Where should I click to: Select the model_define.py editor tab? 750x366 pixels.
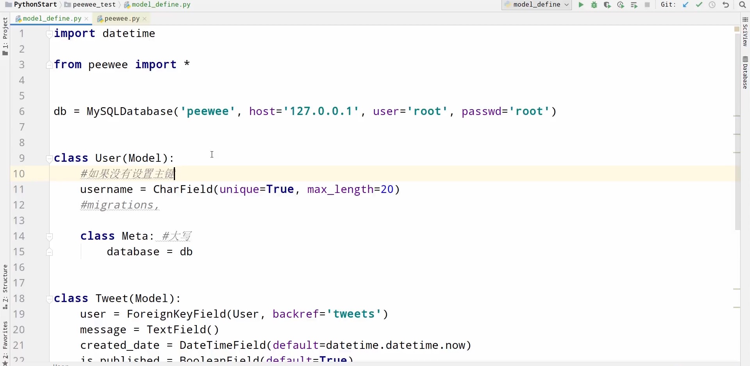[52, 19]
